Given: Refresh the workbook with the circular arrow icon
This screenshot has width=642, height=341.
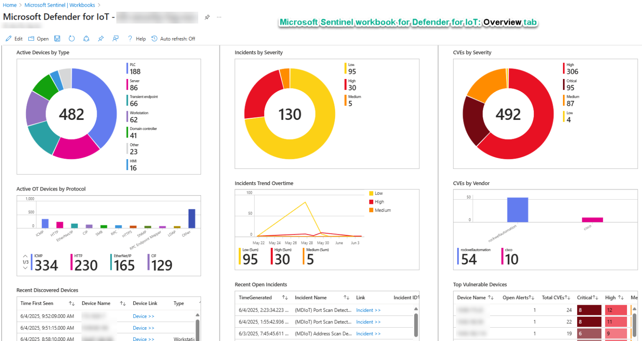Looking at the screenshot, I should [x=71, y=38].
